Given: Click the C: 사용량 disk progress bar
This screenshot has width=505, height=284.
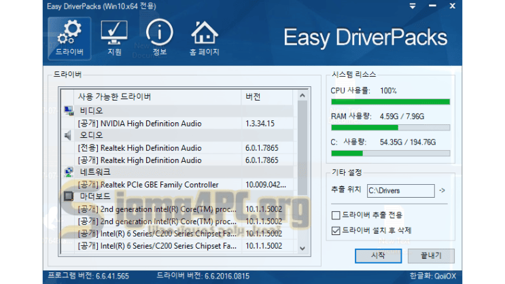Looking at the screenshot, I should point(390,154).
